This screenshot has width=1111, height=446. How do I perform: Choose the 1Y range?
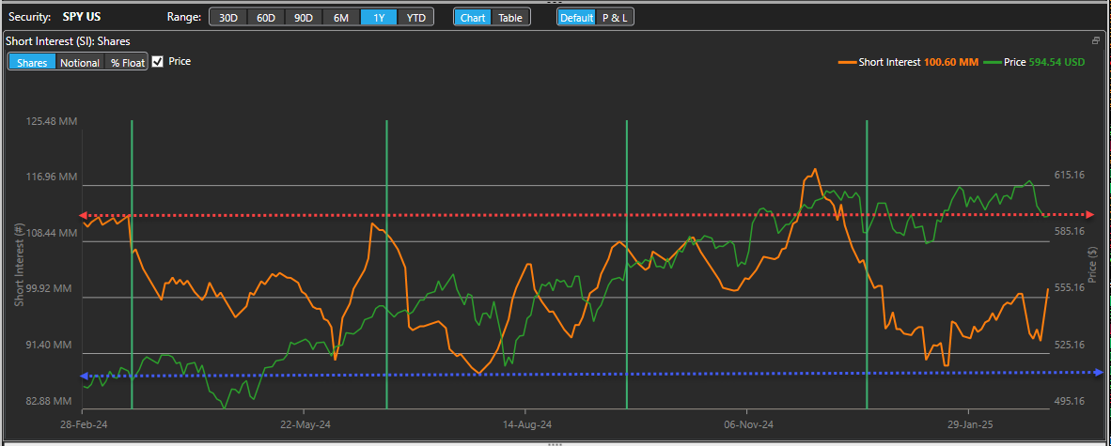pyautogui.click(x=379, y=18)
